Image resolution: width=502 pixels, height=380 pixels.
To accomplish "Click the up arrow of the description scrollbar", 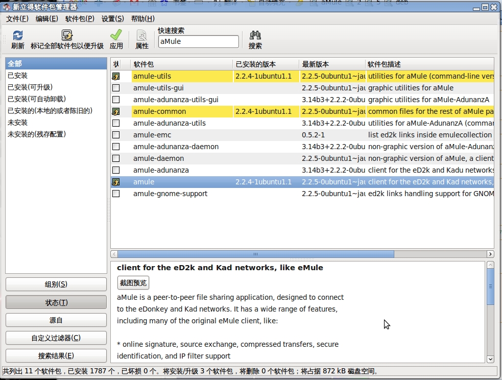I will click(490, 265).
